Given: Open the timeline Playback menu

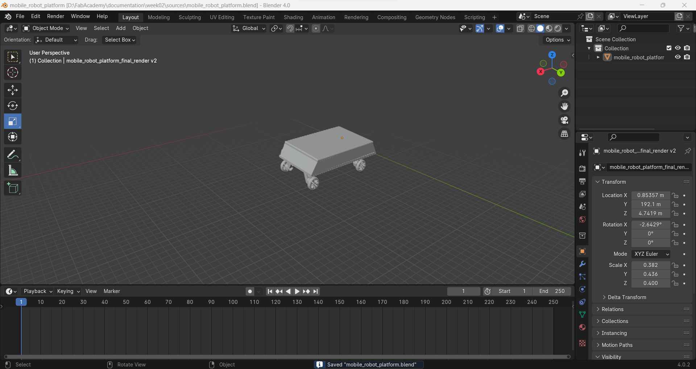Looking at the screenshot, I should coord(38,292).
